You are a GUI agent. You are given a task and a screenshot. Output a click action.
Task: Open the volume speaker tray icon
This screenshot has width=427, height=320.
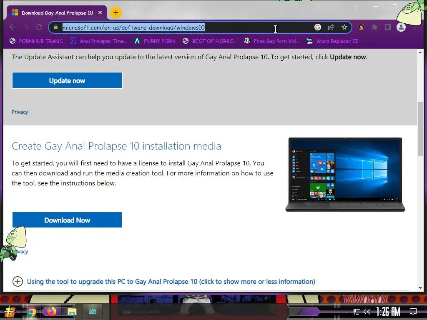[367, 312]
